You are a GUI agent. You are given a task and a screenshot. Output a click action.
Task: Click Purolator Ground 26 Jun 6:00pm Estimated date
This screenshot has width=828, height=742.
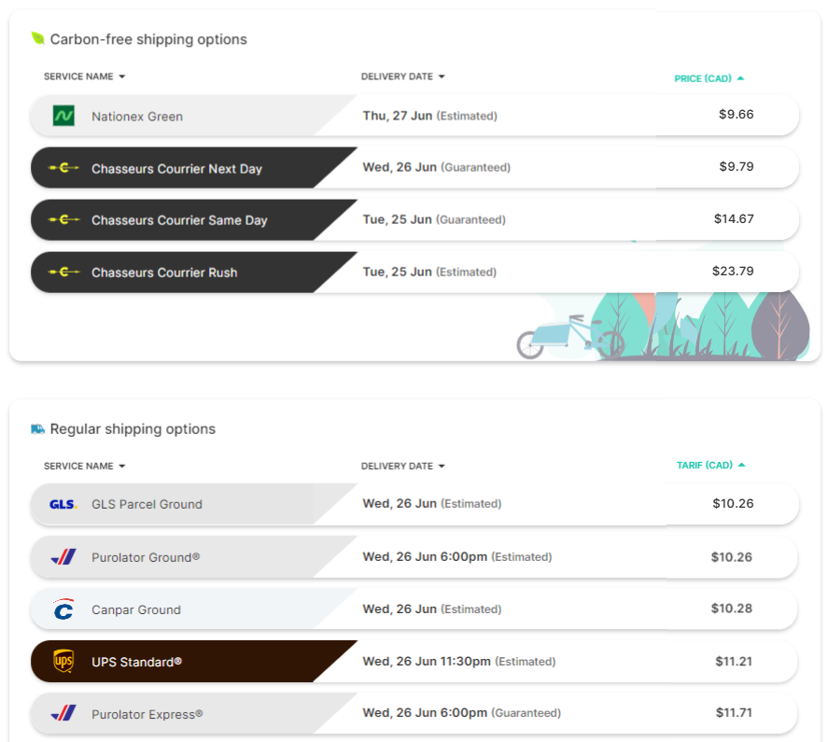(457, 556)
